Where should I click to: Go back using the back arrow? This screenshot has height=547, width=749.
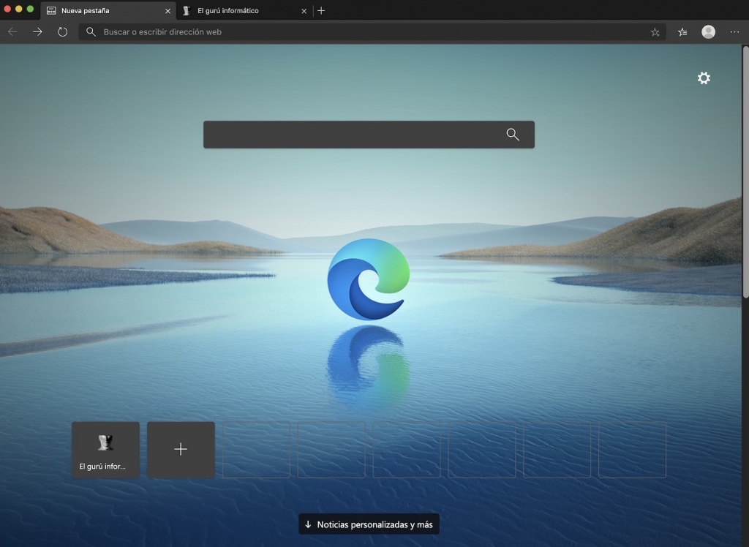coord(13,32)
